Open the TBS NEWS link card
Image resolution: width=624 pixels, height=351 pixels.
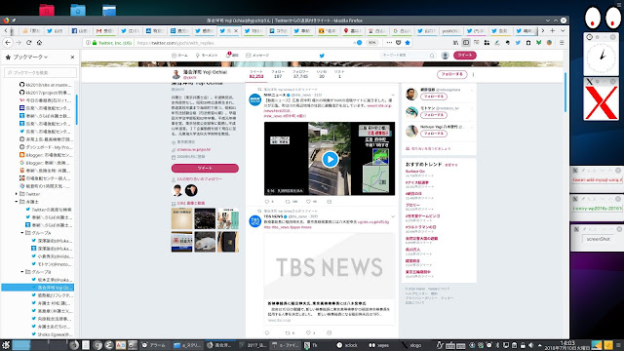[330, 279]
